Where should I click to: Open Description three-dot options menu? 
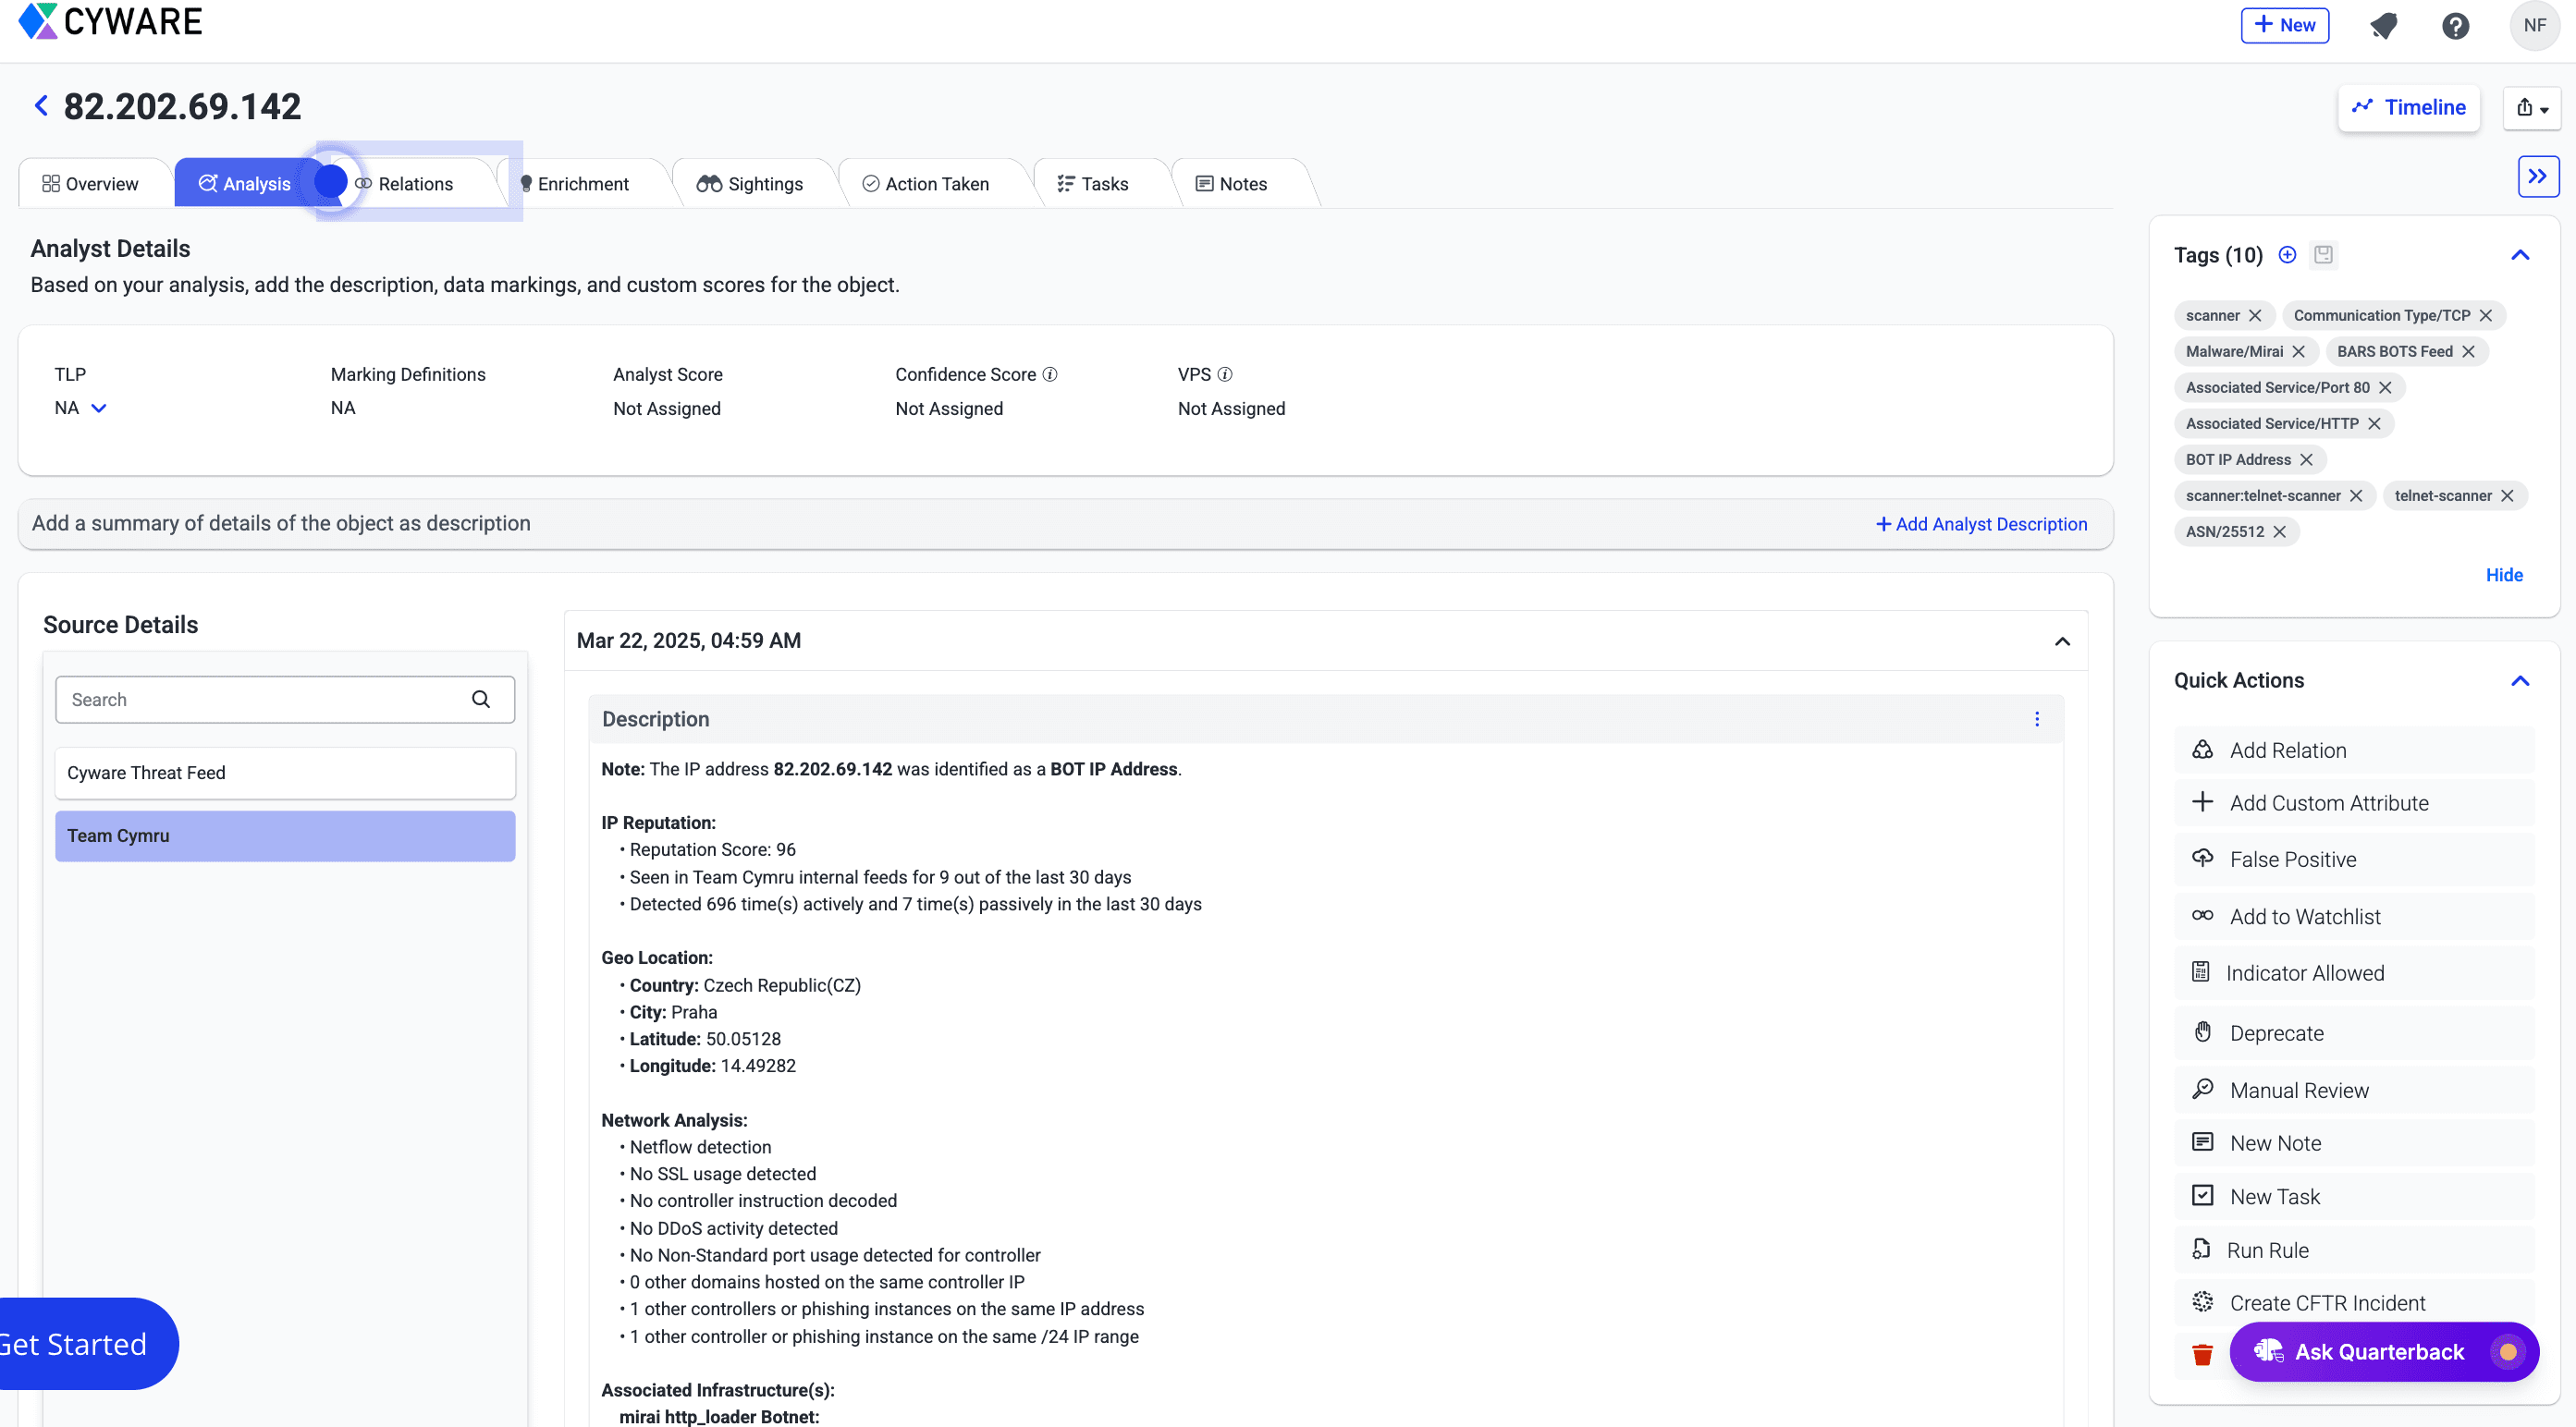click(2036, 719)
